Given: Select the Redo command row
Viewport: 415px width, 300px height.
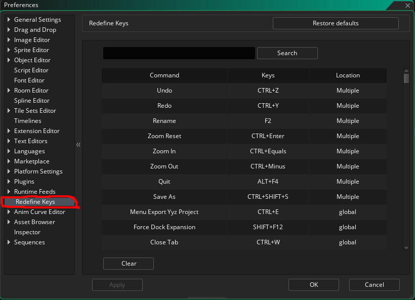Looking at the screenshot, I should point(244,106).
